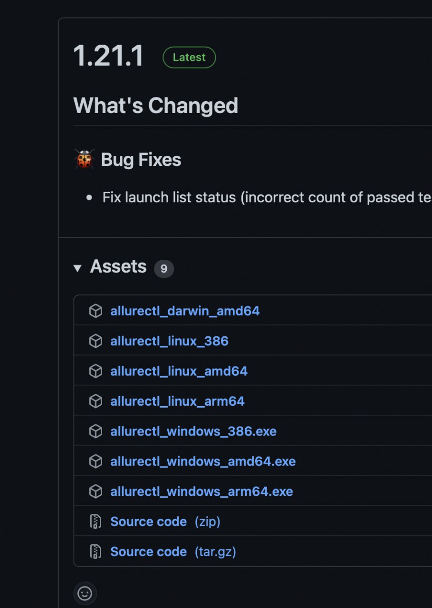Click package icon beside allurectl_windows_amd64.exe
432x608 pixels.
pyautogui.click(x=96, y=461)
